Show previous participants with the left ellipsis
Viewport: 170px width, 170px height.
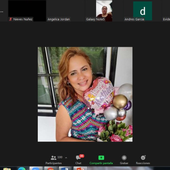2,11
